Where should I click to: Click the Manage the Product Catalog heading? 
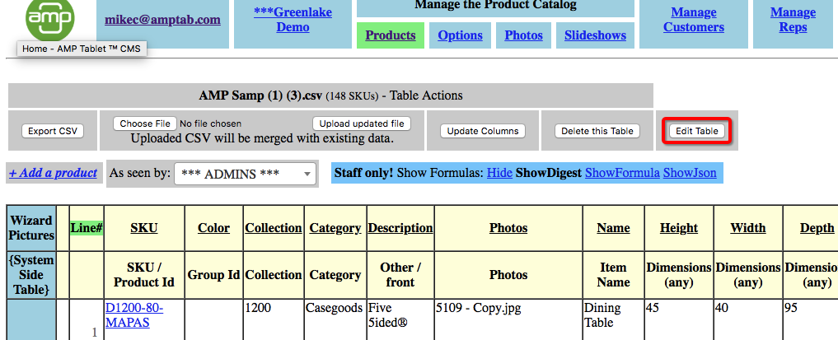click(495, 5)
